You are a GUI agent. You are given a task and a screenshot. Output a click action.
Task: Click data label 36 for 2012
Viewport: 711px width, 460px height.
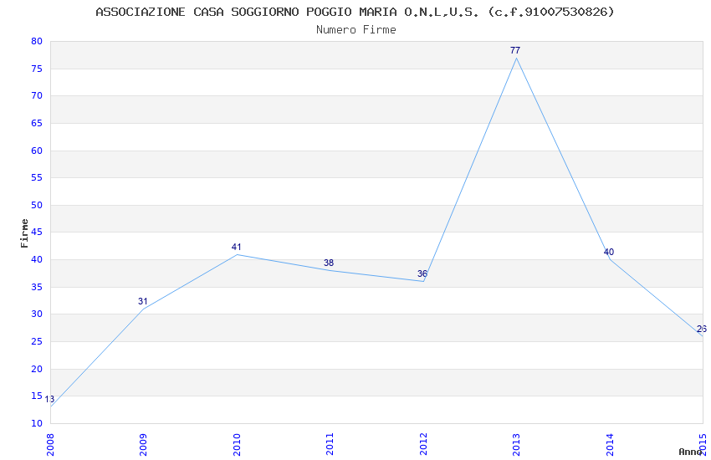tap(422, 273)
